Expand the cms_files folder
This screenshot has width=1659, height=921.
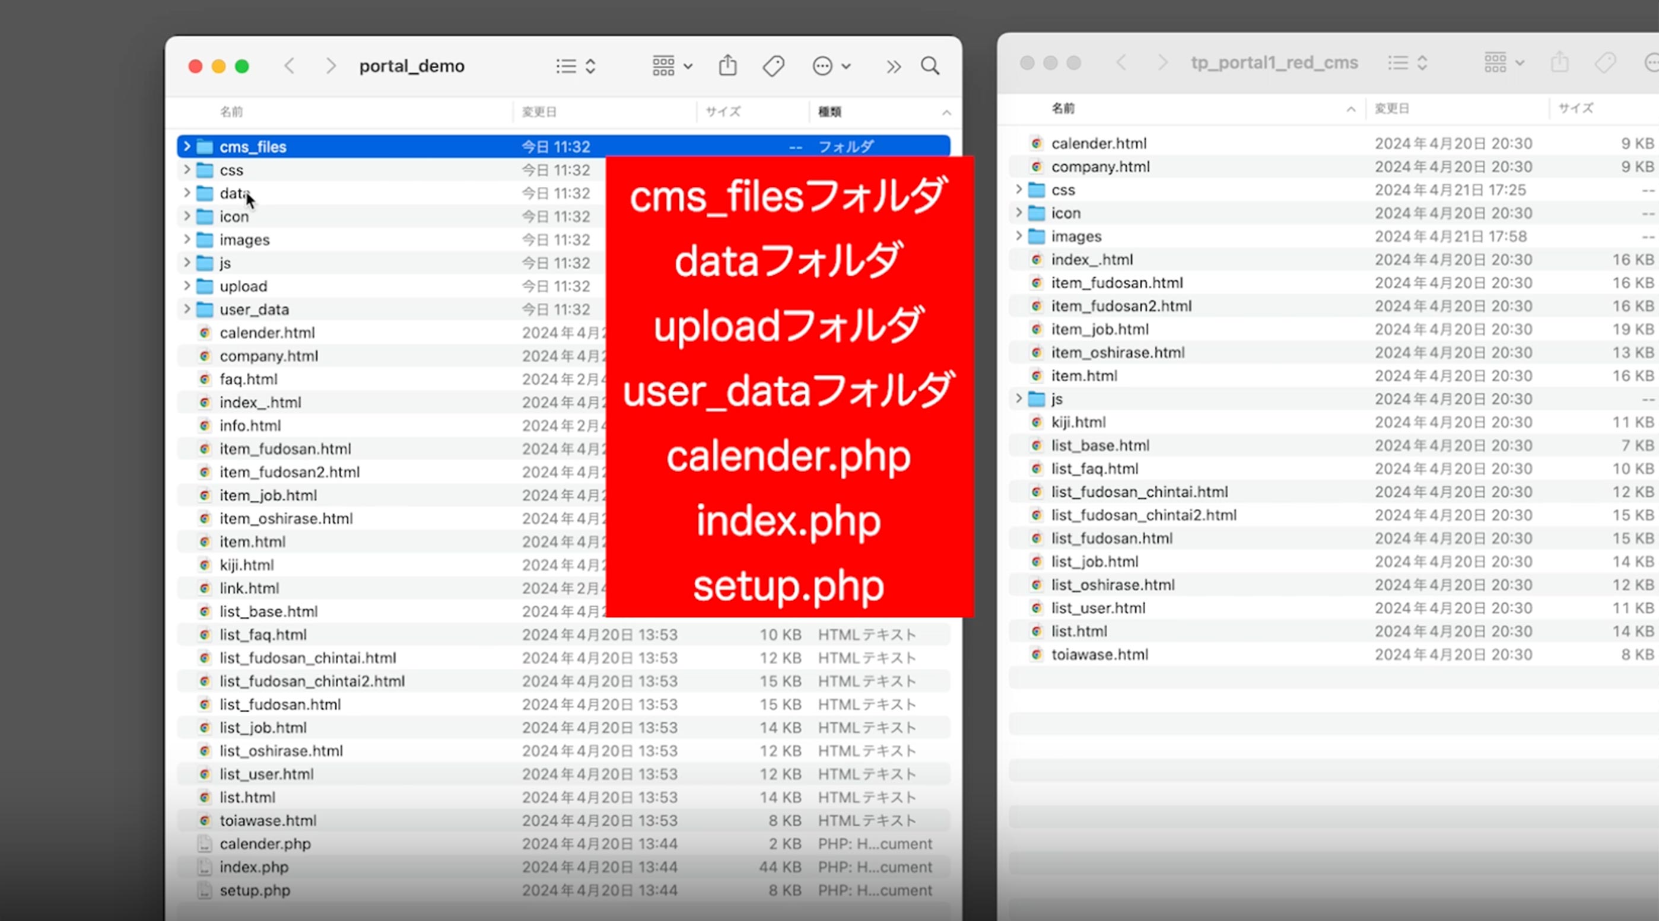pyautogui.click(x=187, y=146)
